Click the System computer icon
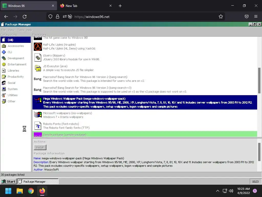This screenshot has width=262, height=197. pyautogui.click(x=4, y=89)
